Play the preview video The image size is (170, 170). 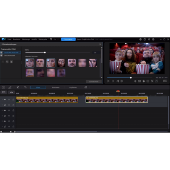pos(108,81)
